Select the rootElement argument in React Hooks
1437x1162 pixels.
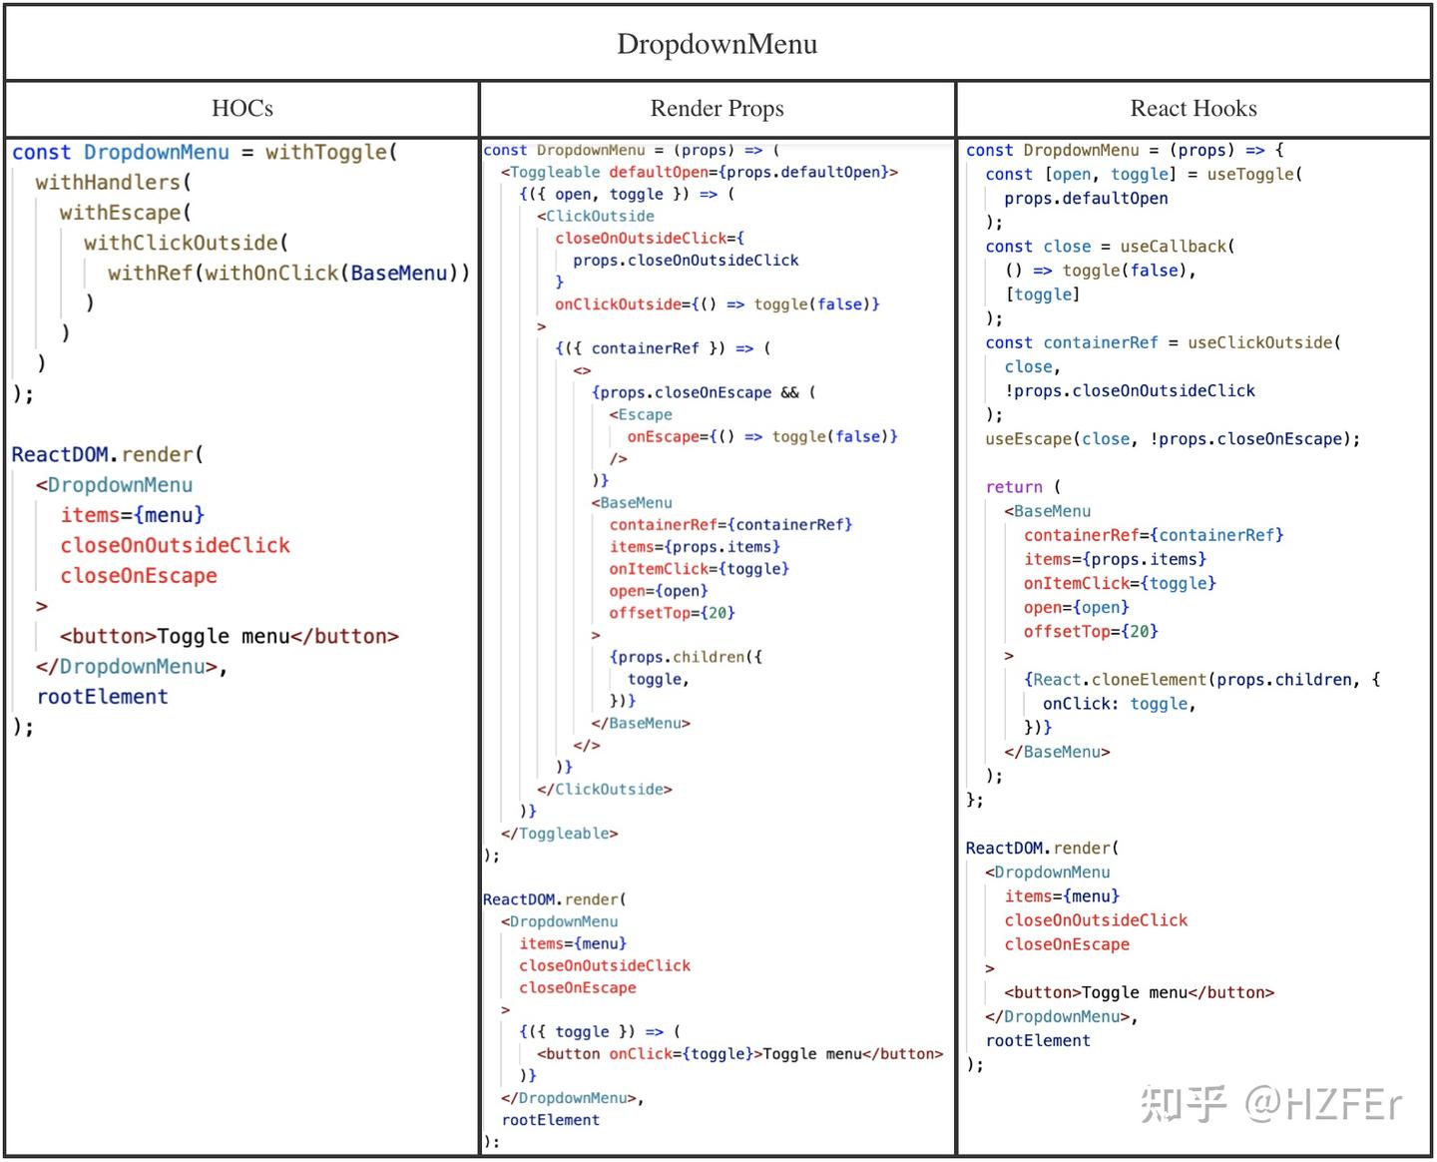pyautogui.click(x=1038, y=1039)
